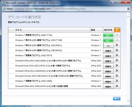
Task: Cancel download of KB3172605 update
Action: click(117, 81)
